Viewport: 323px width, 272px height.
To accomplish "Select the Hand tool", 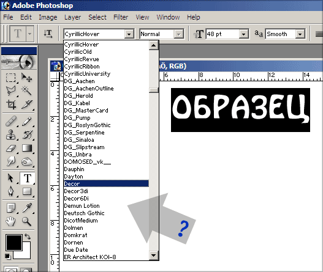I will [x=10, y=221].
